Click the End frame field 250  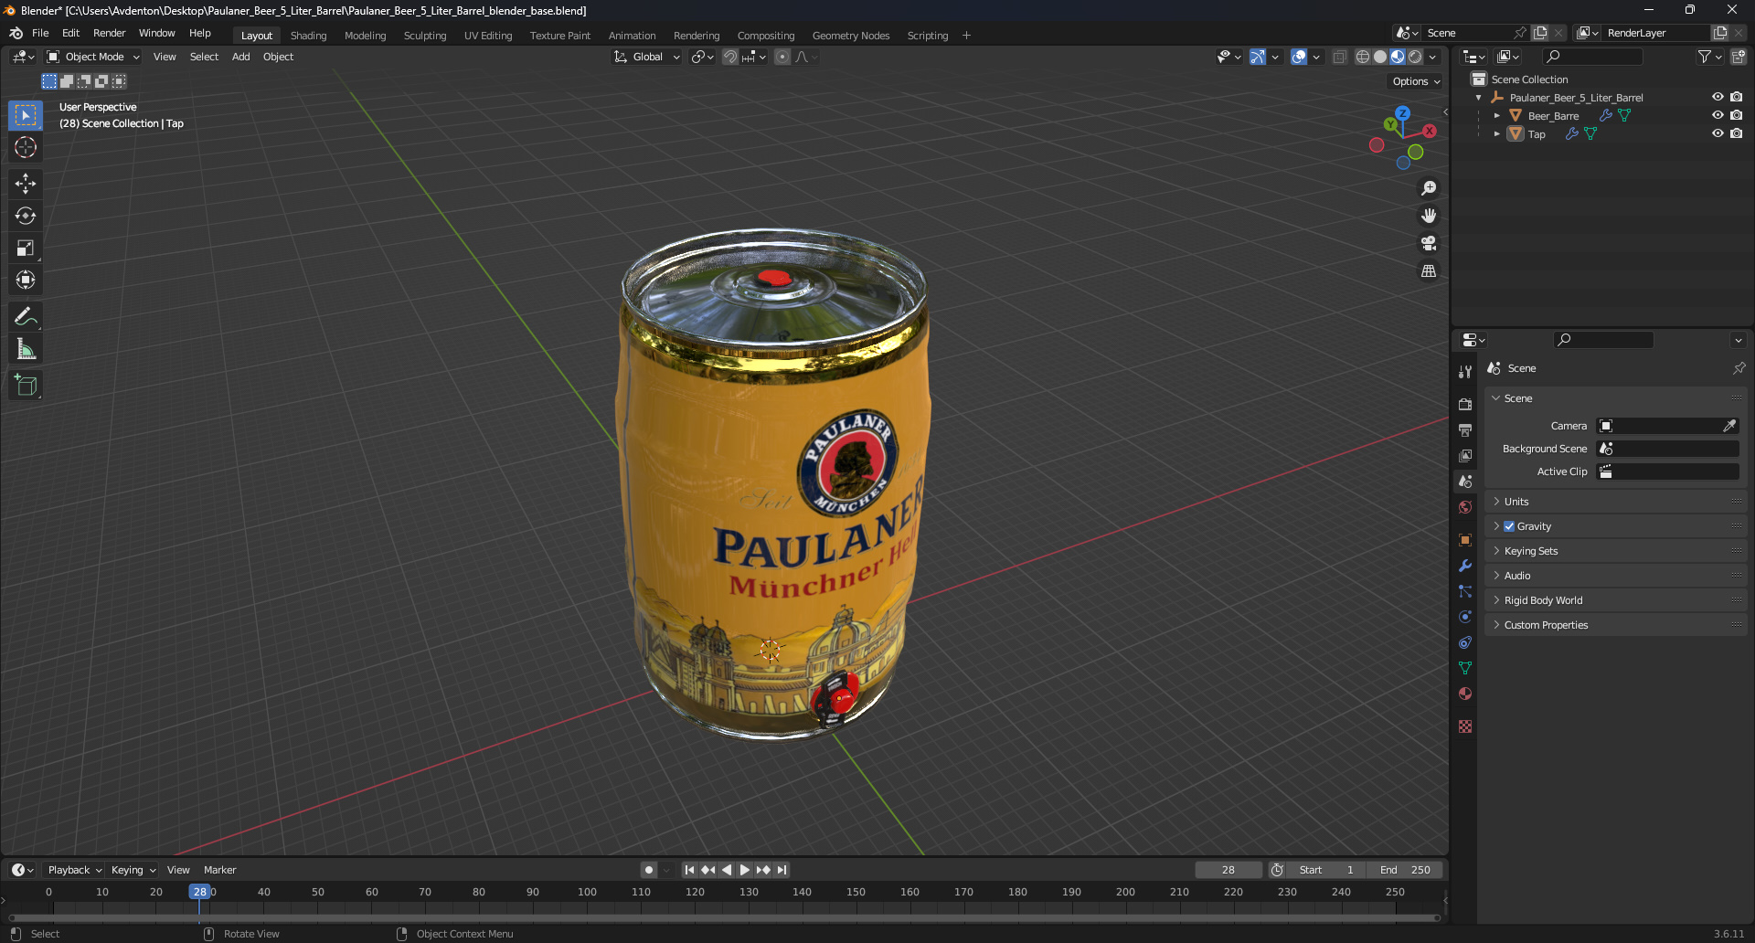tap(1405, 870)
